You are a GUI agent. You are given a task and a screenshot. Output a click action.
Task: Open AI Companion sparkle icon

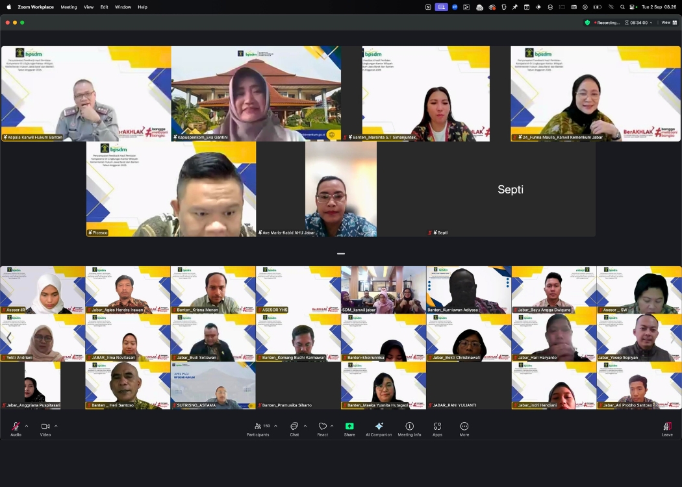(379, 426)
